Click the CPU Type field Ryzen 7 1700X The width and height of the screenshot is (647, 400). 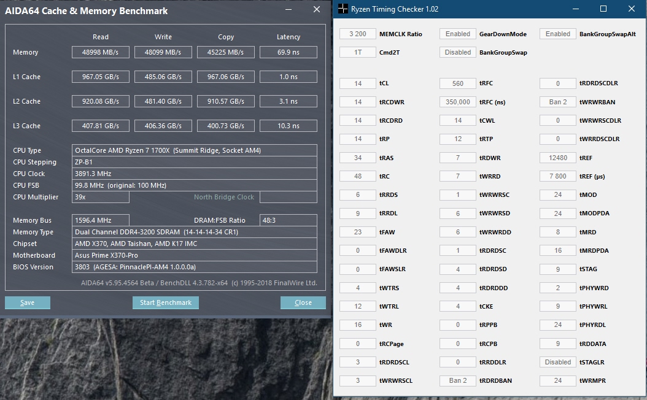point(195,150)
